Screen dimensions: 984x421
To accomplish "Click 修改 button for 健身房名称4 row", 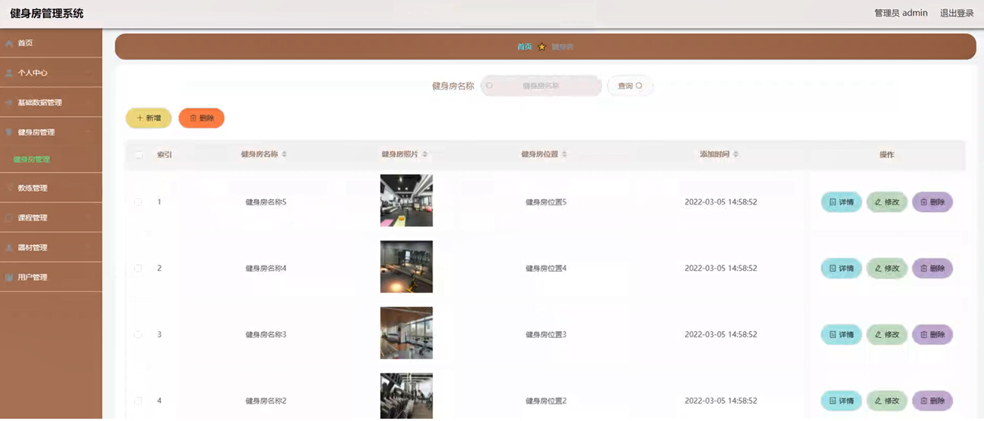I will coord(887,269).
